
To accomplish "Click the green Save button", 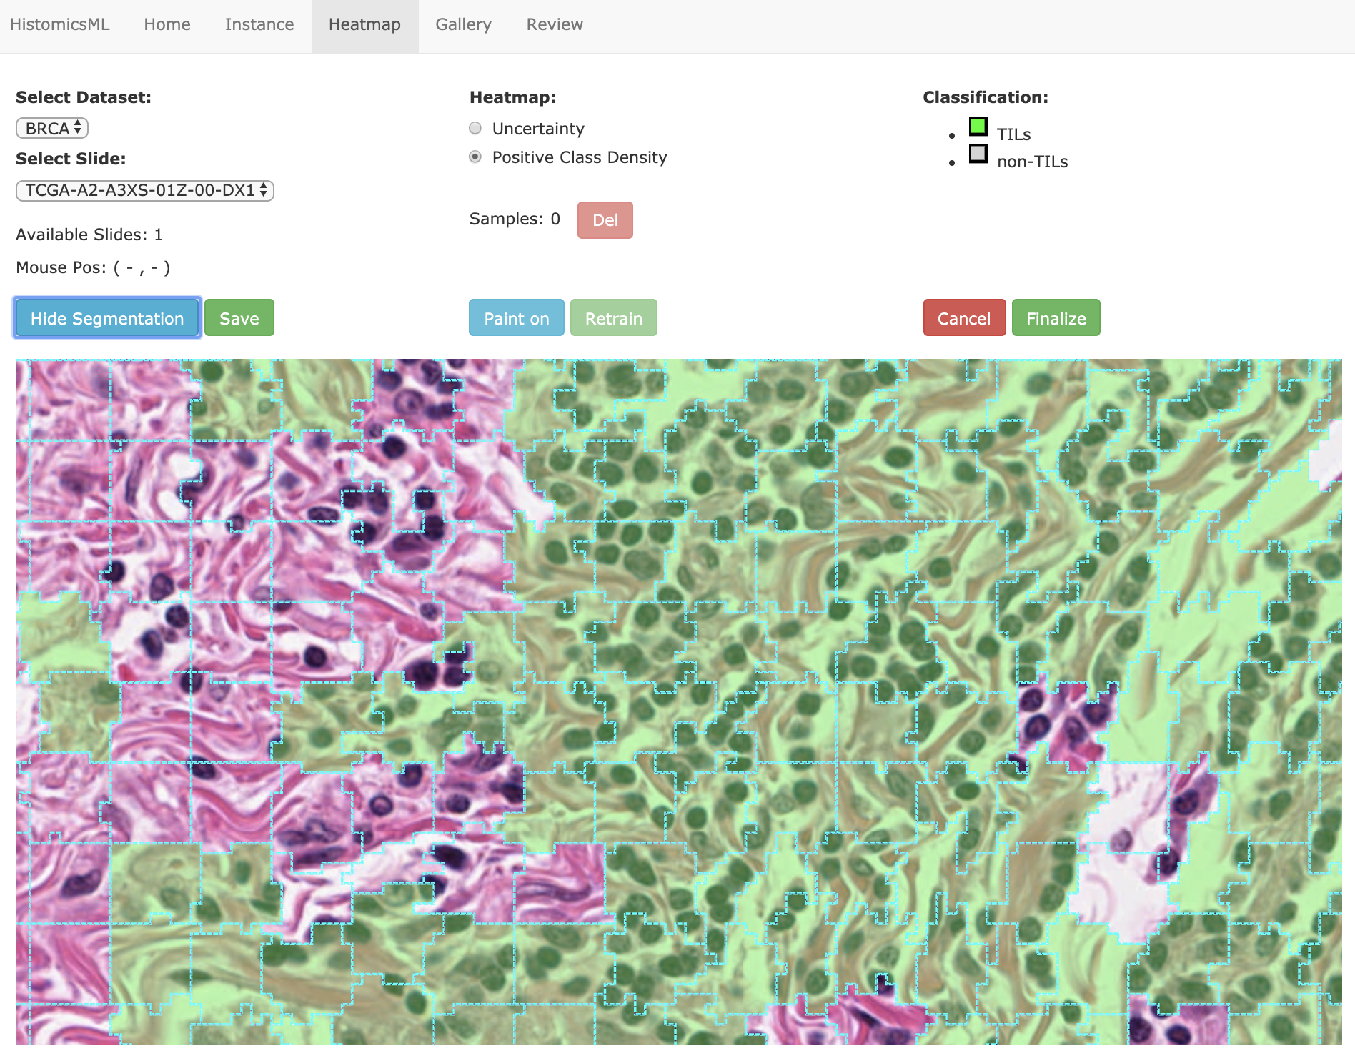I will pyautogui.click(x=239, y=318).
